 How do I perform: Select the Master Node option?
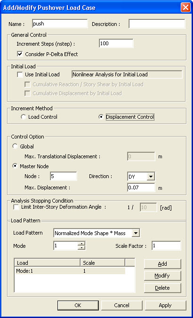point(15,166)
